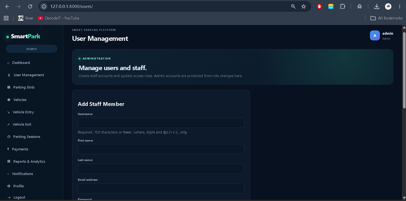This screenshot has width=406, height=201.
Task: Click the scrollbar up arrow
Action: pos(404,27)
